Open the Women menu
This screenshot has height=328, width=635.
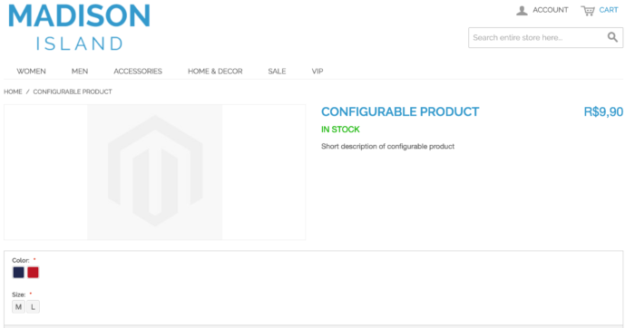31,72
